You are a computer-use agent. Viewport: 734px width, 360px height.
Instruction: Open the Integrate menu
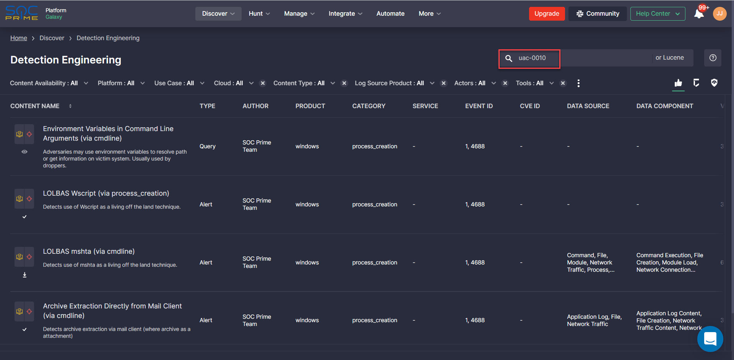point(345,14)
